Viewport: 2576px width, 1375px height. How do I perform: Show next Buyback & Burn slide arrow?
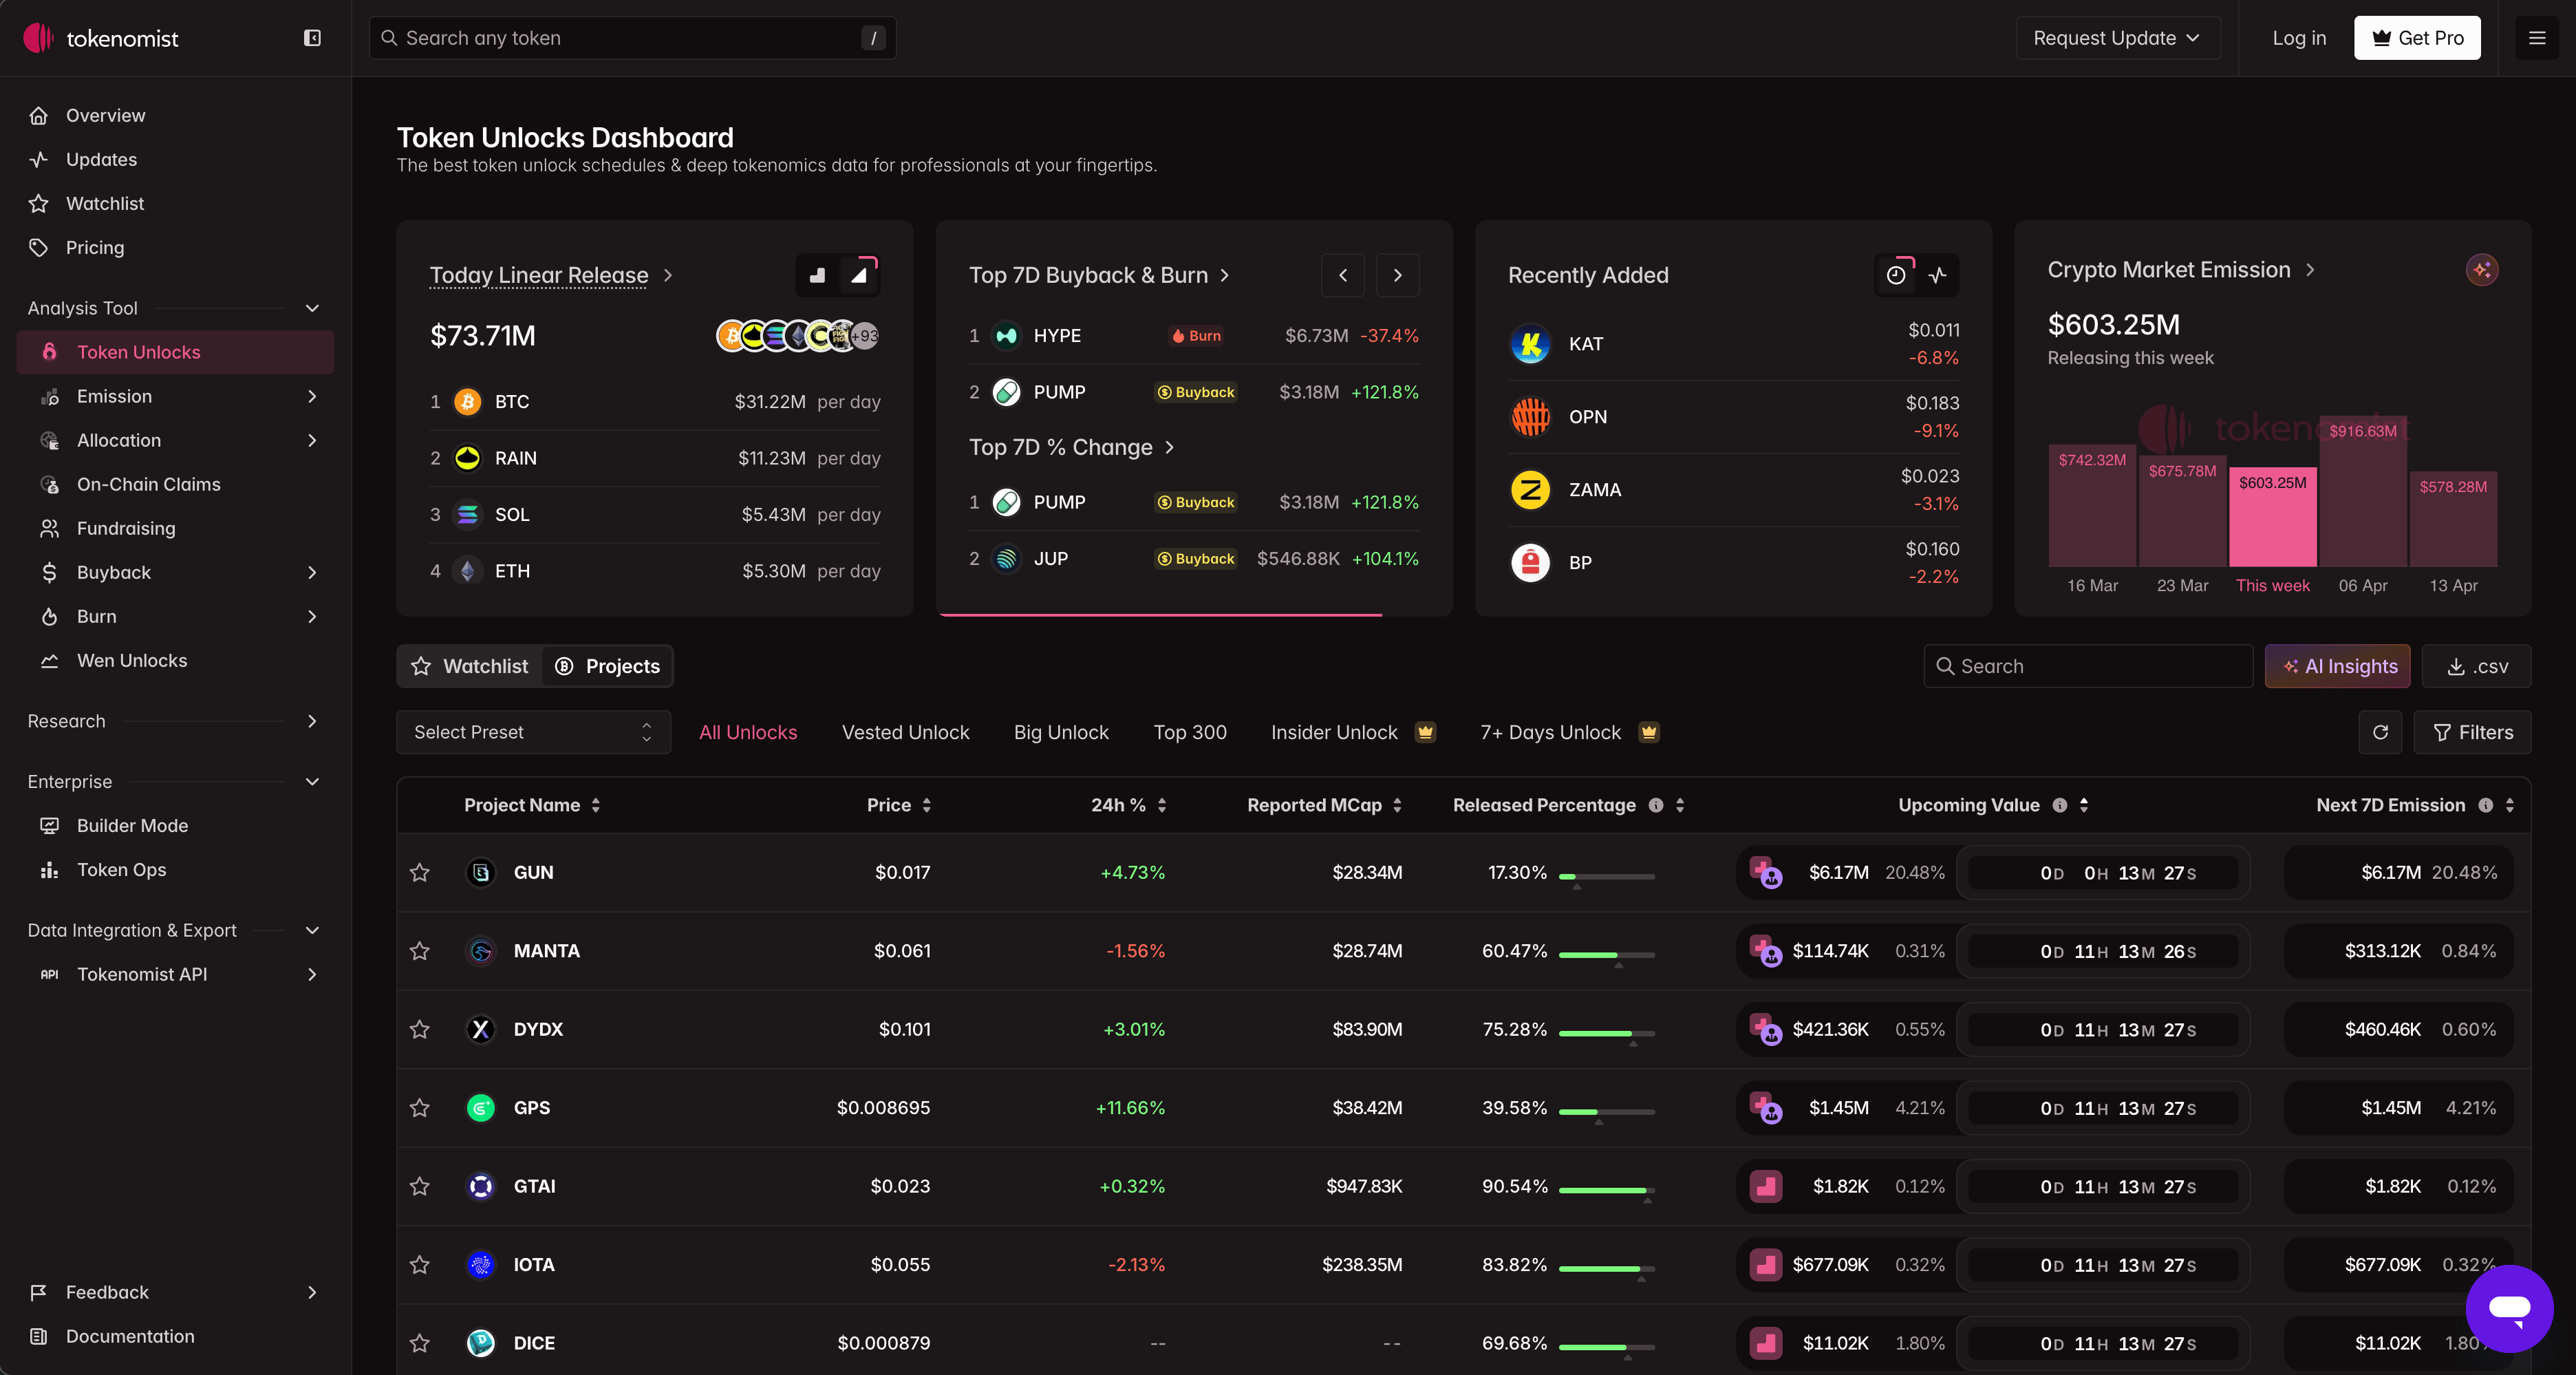pyautogui.click(x=1397, y=275)
